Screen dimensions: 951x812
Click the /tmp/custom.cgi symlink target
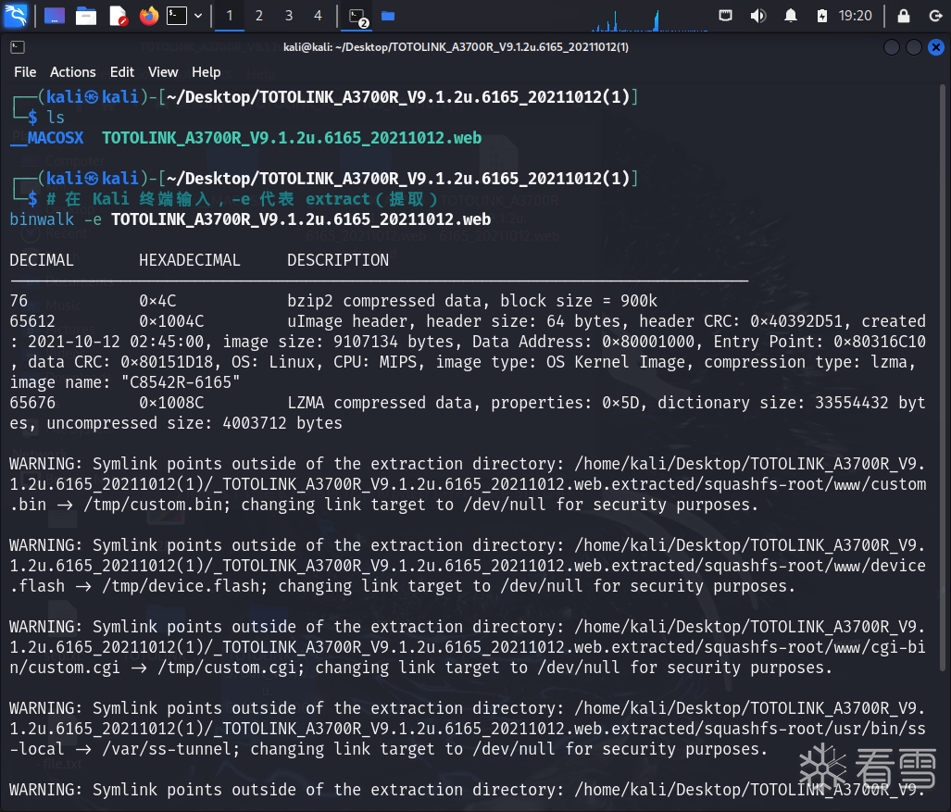229,668
